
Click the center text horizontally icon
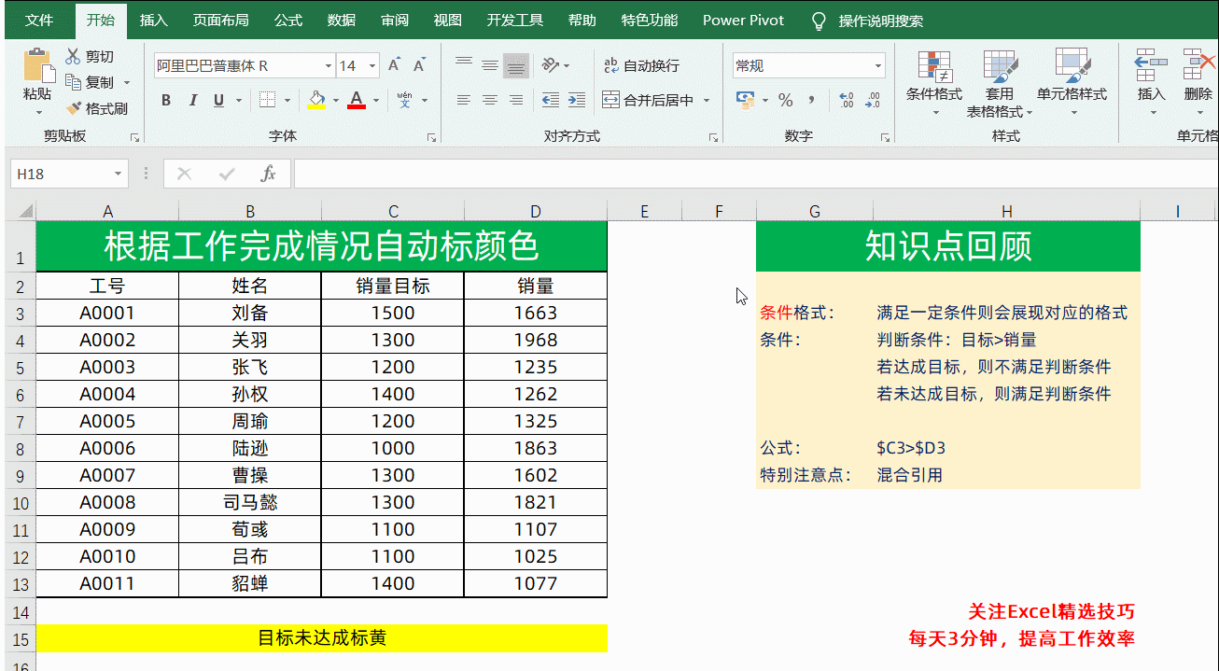tap(489, 100)
